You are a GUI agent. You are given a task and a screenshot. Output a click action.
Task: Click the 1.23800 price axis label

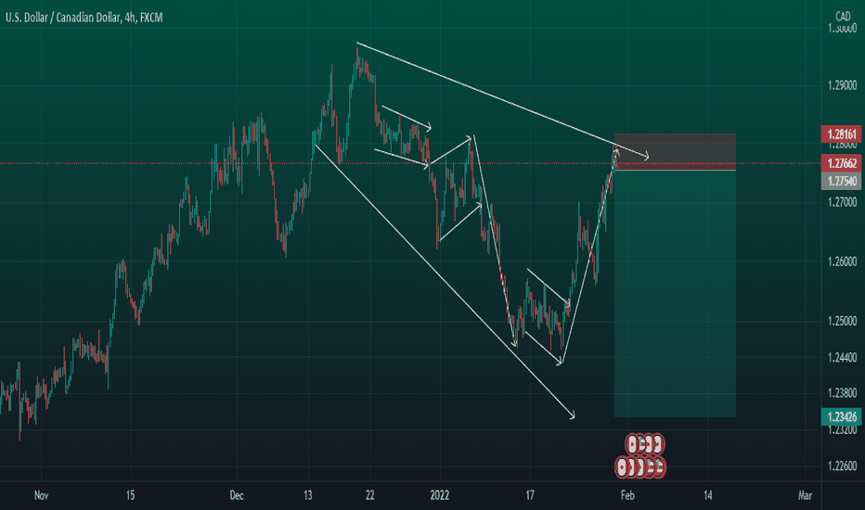[x=843, y=393]
